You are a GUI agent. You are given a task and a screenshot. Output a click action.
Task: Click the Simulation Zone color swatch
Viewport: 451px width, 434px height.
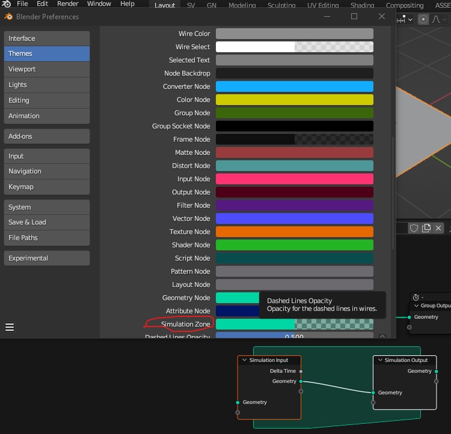[x=295, y=324]
